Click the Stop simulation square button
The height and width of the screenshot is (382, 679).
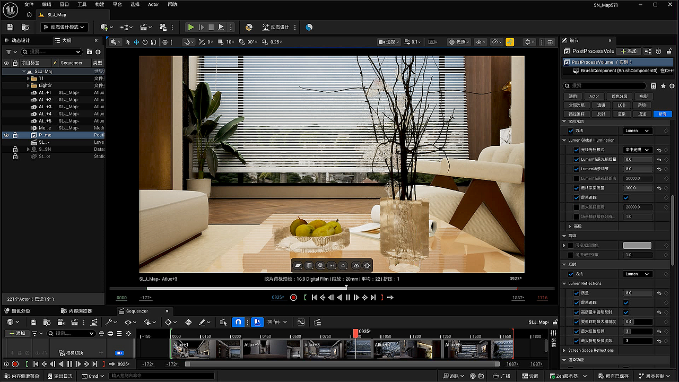[x=211, y=27]
